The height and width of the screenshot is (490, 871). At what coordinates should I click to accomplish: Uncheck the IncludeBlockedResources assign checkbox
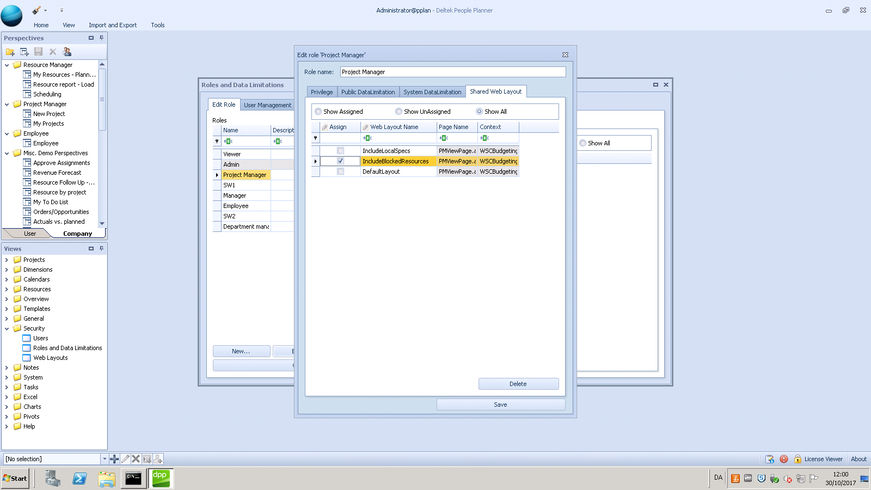[x=340, y=161]
